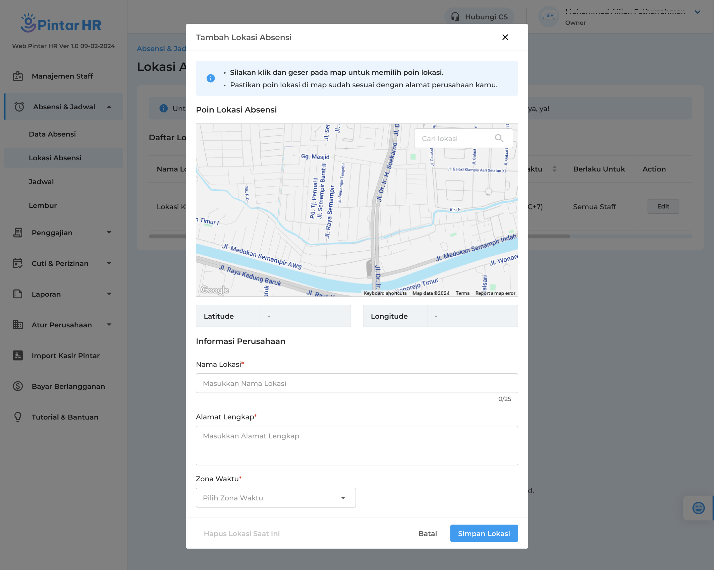Click Keyboard shortcuts on the map
The height and width of the screenshot is (570, 714).
pyautogui.click(x=385, y=293)
